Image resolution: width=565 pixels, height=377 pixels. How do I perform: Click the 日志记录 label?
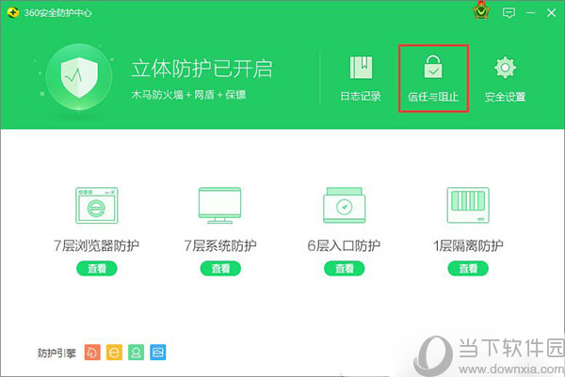point(361,96)
